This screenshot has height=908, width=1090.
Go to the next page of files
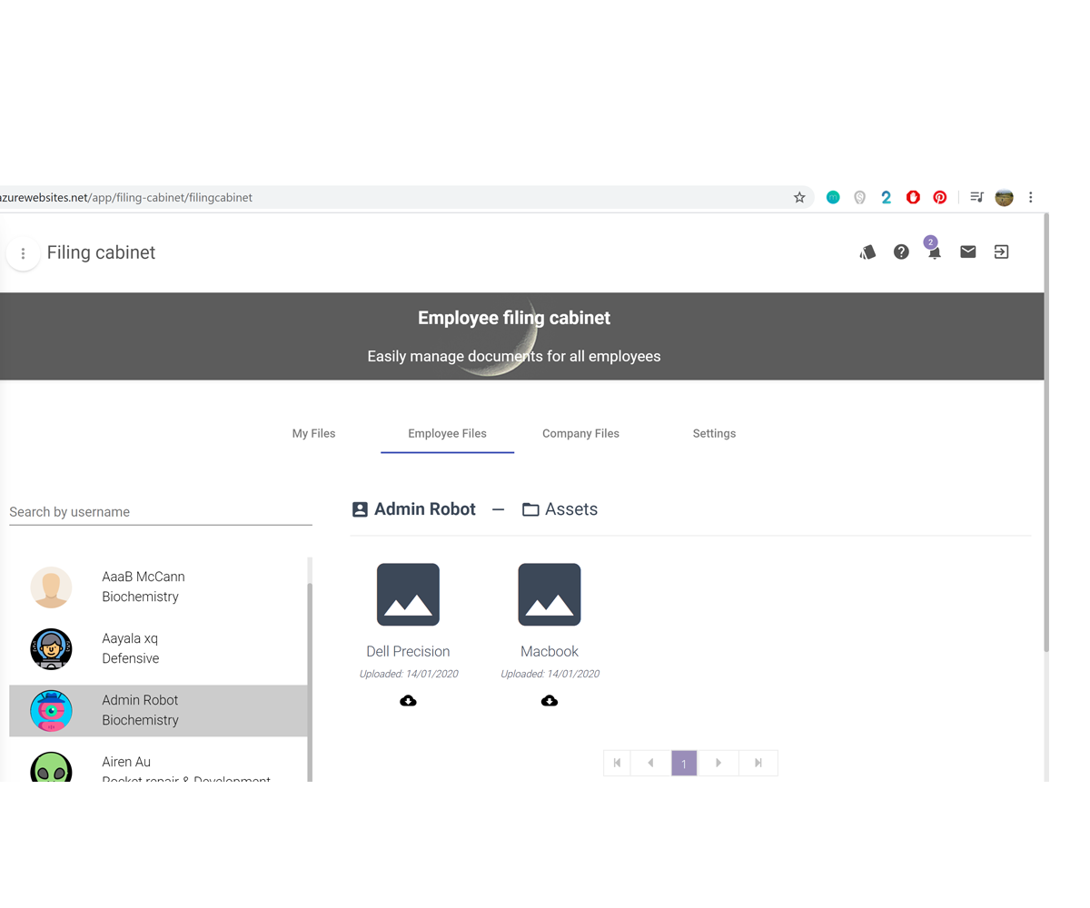coord(718,763)
